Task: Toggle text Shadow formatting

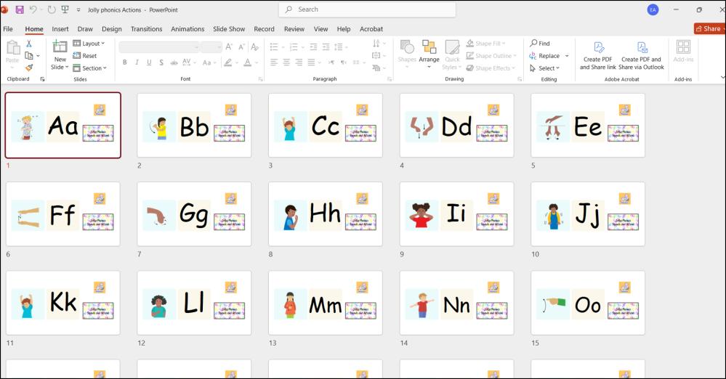Action: (161, 62)
